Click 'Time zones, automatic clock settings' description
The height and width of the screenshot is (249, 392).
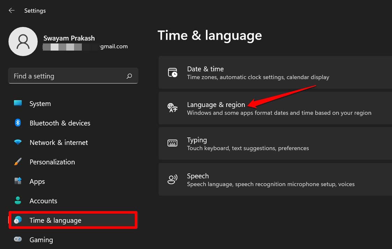click(x=258, y=77)
